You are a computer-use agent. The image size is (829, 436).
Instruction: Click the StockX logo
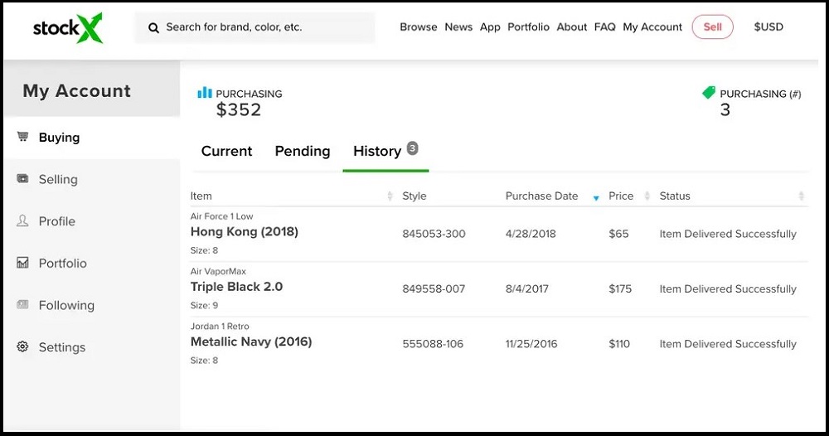pyautogui.click(x=68, y=27)
